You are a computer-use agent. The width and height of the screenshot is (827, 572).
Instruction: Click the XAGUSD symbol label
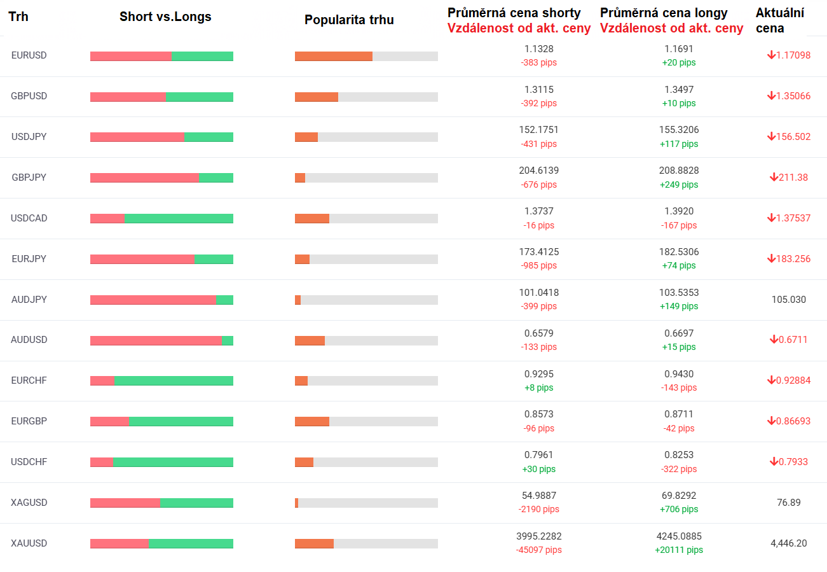click(29, 503)
